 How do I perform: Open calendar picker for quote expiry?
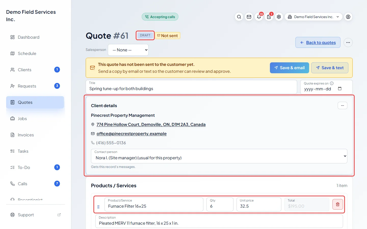point(340,89)
